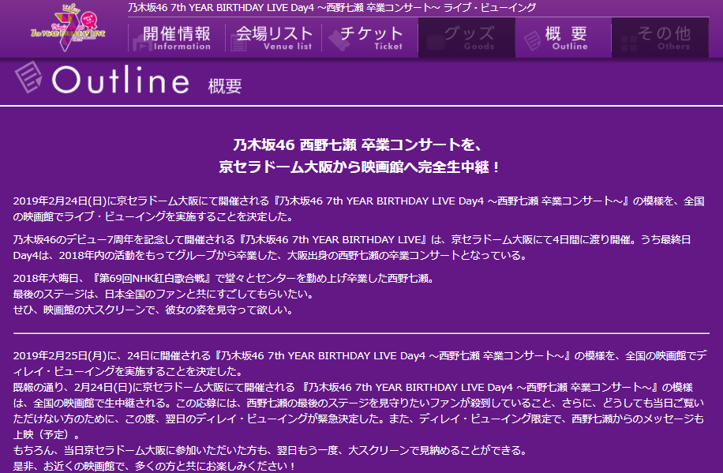723x473 pixels.
Task: Click paragraph starting 2019年2月25日(月)に、24日に開催
Action: click(360, 363)
